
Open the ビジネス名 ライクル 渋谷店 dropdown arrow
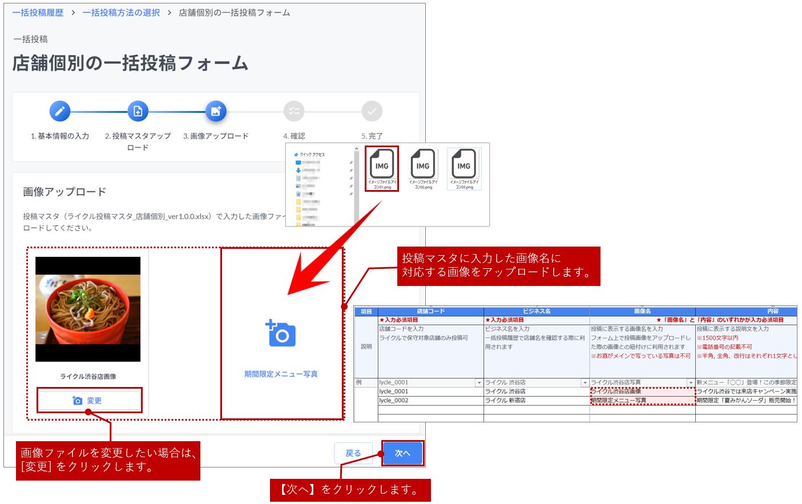(x=585, y=383)
